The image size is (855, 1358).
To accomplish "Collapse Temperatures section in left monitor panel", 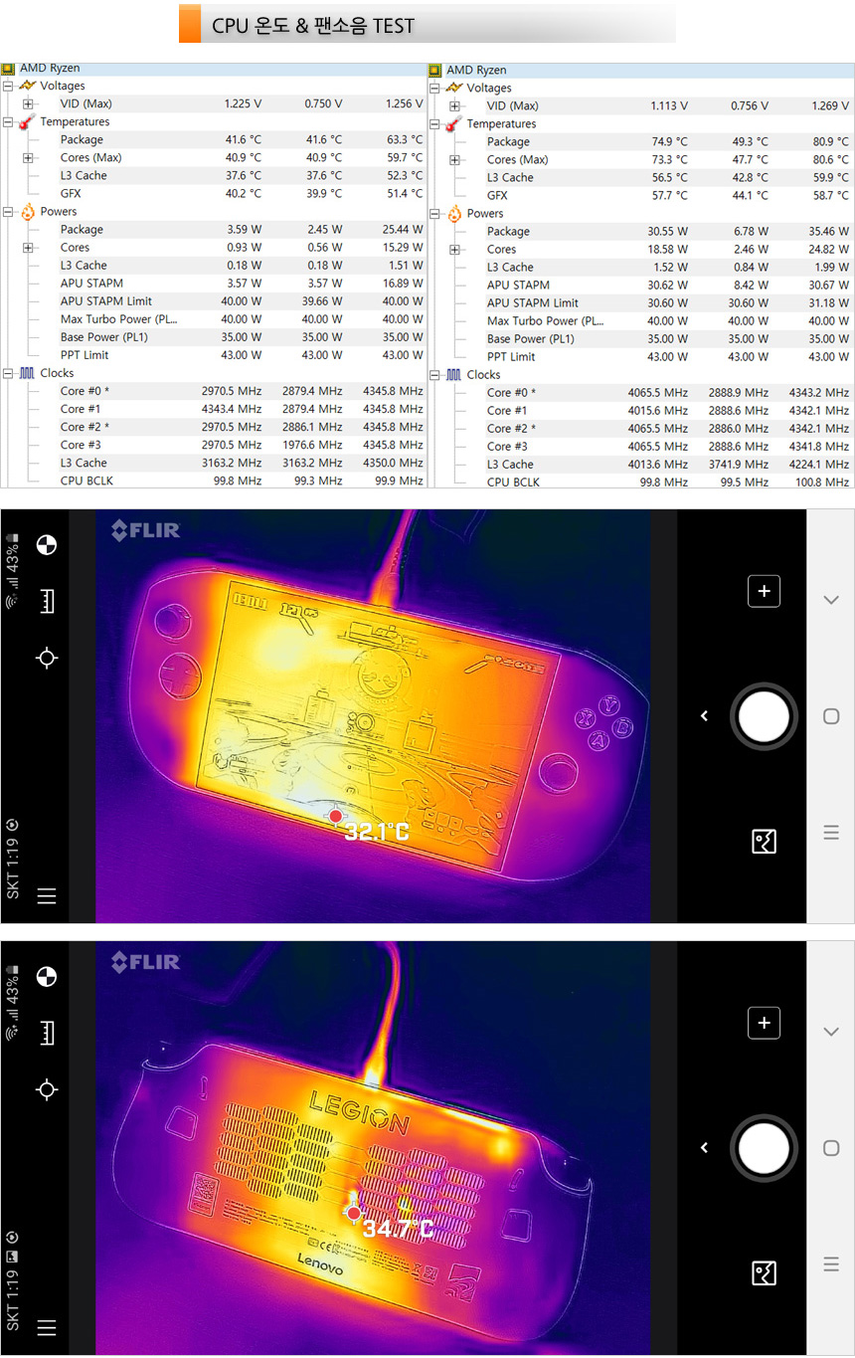I will 8,122.
